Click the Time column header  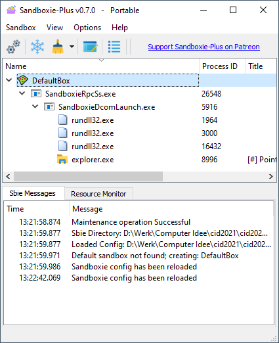click(36, 209)
